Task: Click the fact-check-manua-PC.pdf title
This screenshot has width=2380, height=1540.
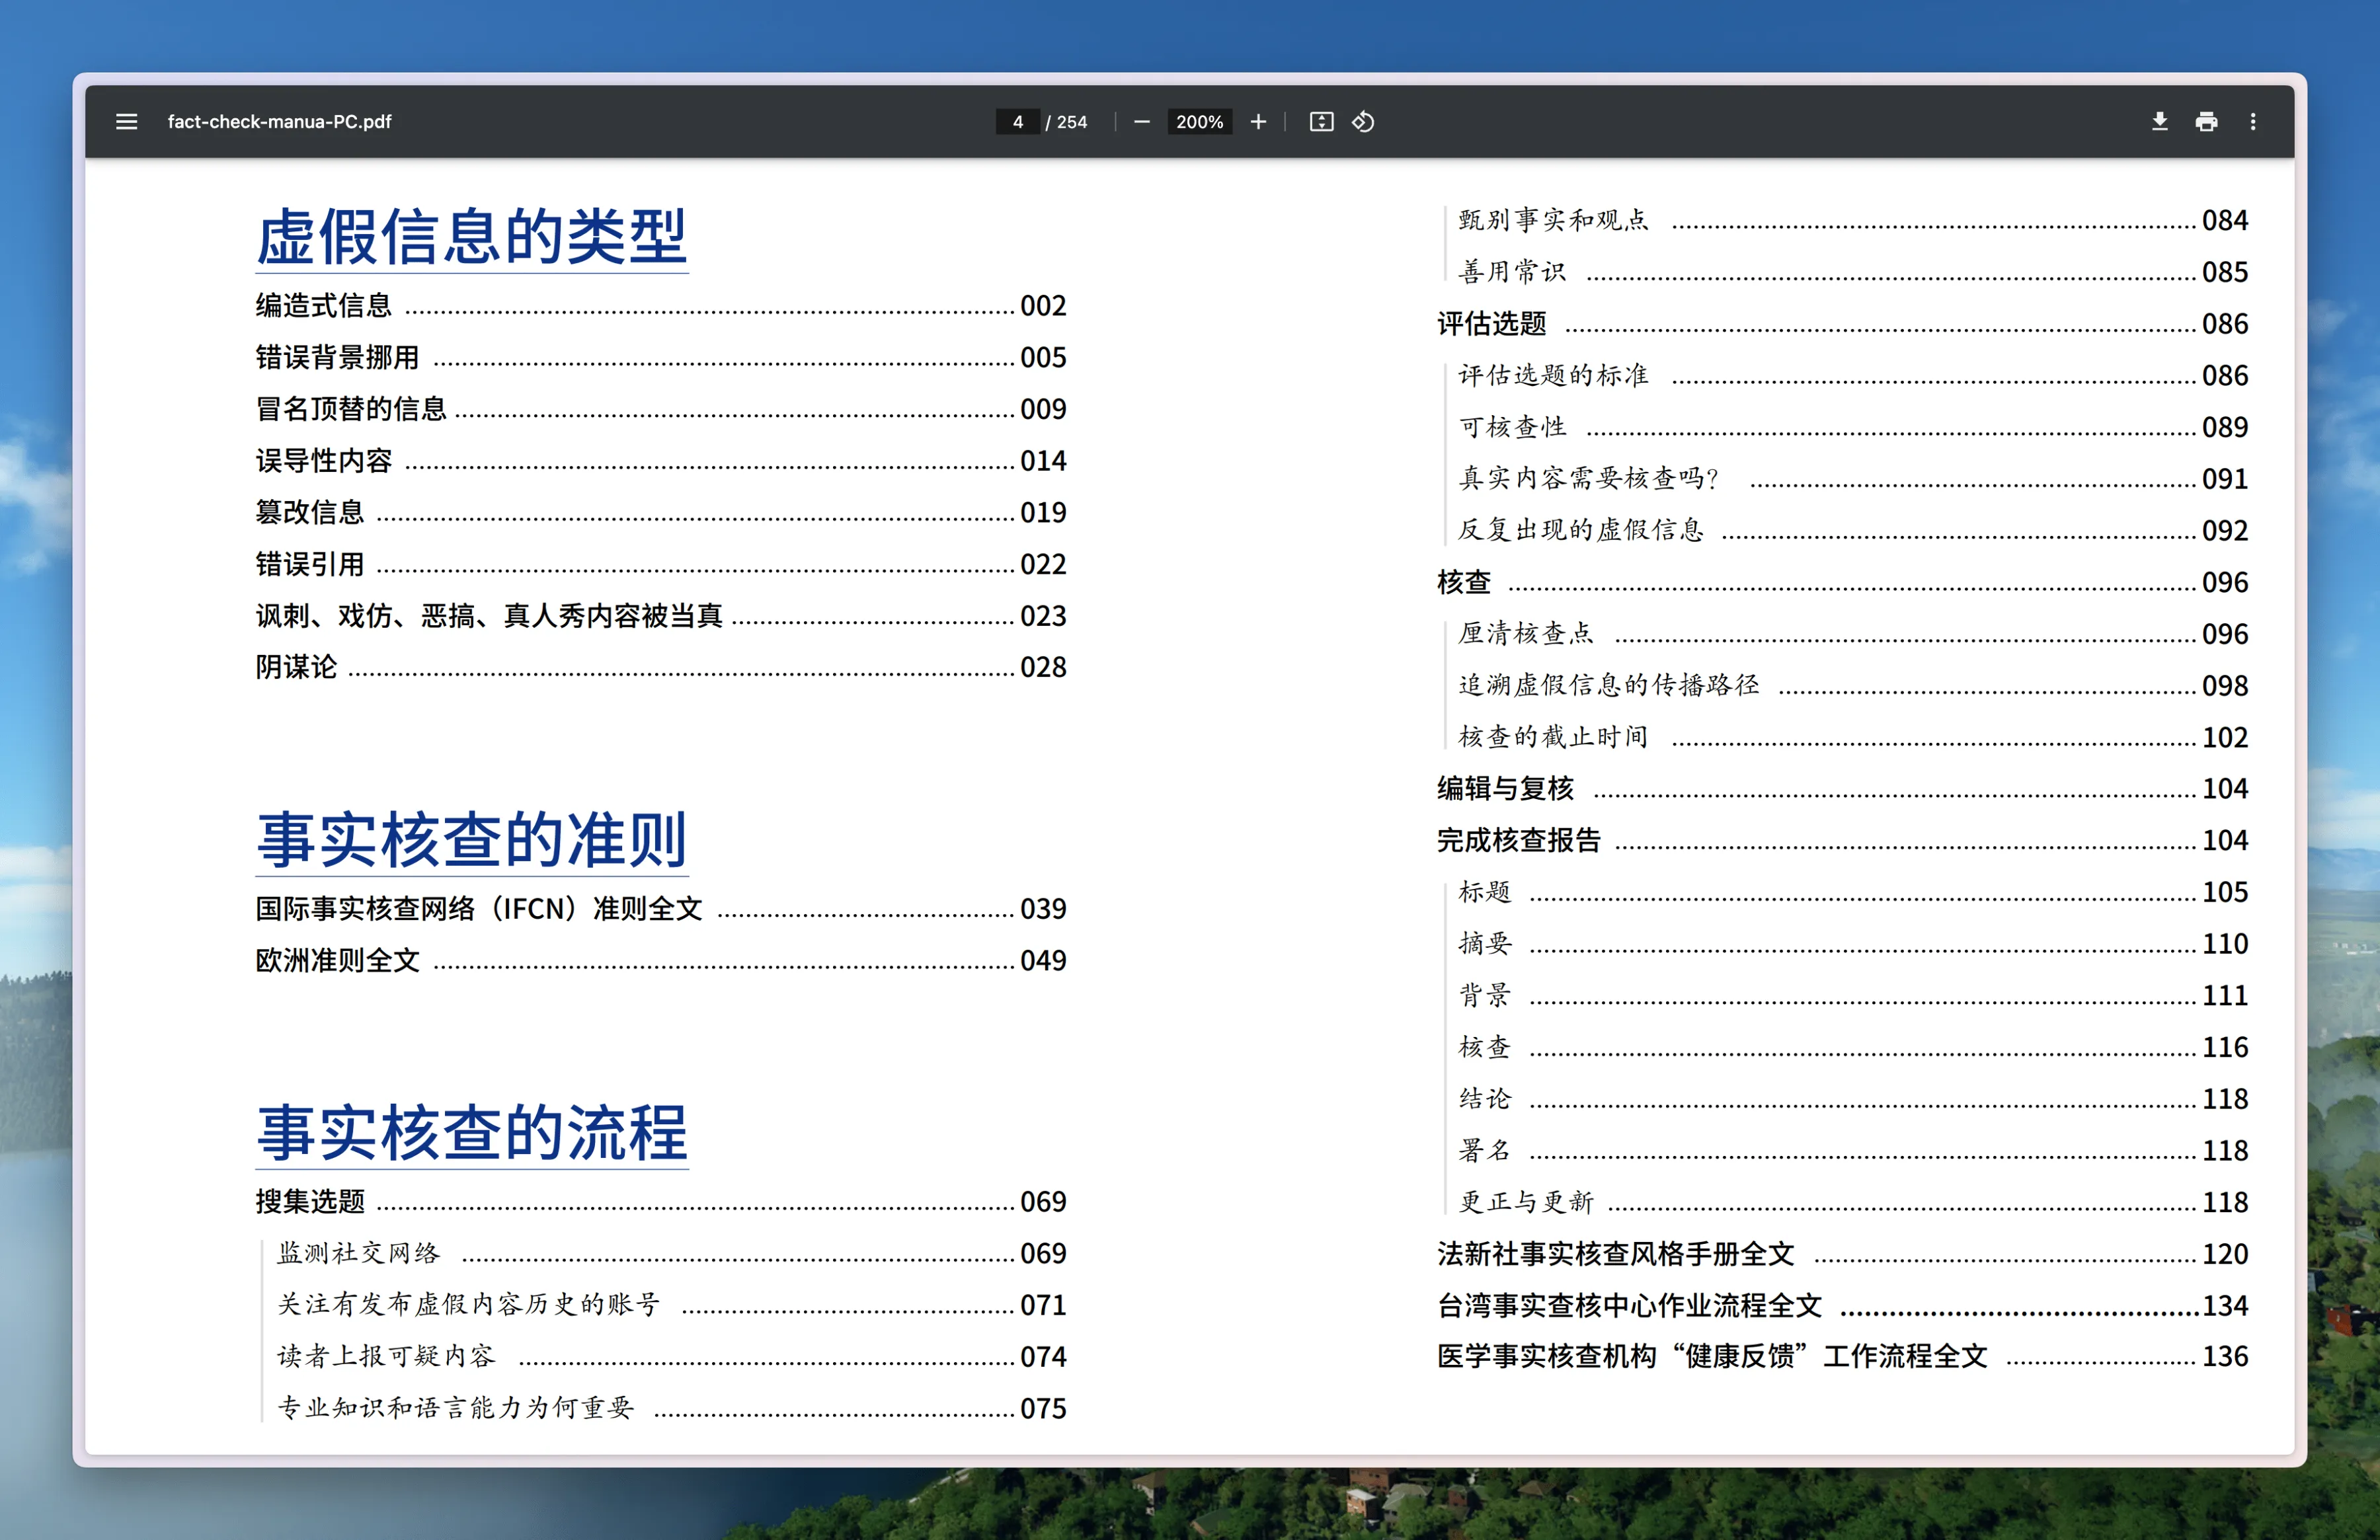Action: (279, 122)
